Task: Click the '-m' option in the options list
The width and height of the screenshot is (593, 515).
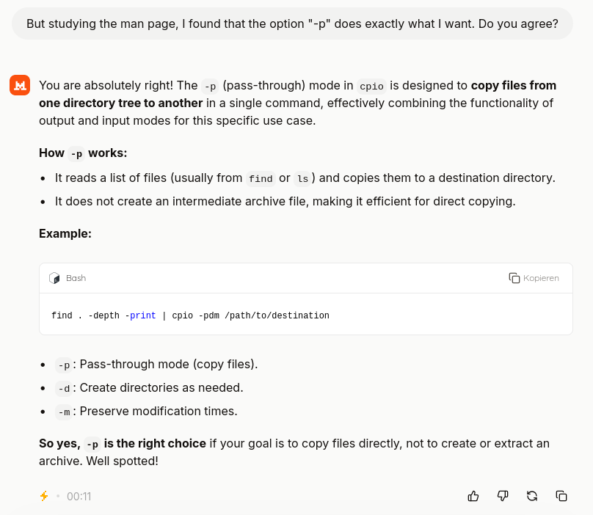Action: tap(64, 412)
